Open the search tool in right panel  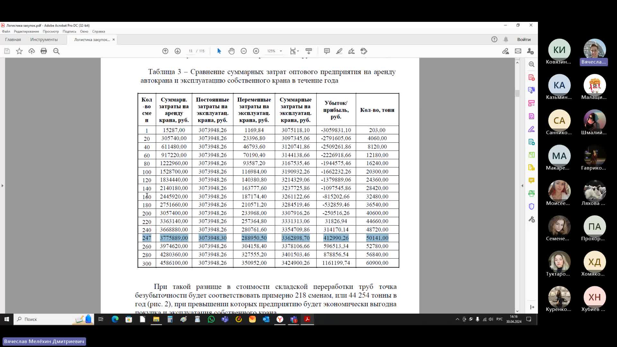point(532,64)
